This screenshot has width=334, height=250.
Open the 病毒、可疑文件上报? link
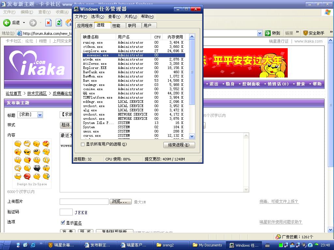click(x=279, y=201)
